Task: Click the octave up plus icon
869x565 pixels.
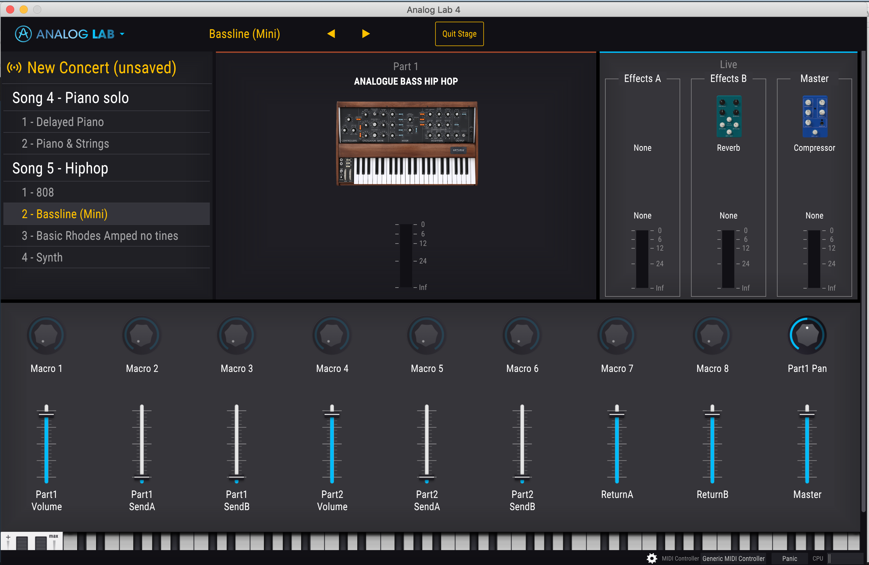Action: (x=8, y=537)
